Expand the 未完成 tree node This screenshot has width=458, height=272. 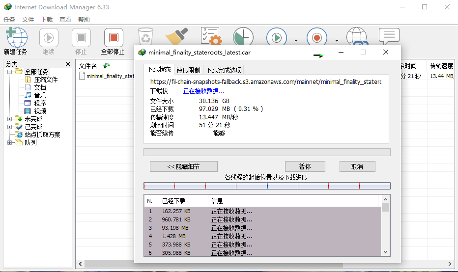(10, 119)
